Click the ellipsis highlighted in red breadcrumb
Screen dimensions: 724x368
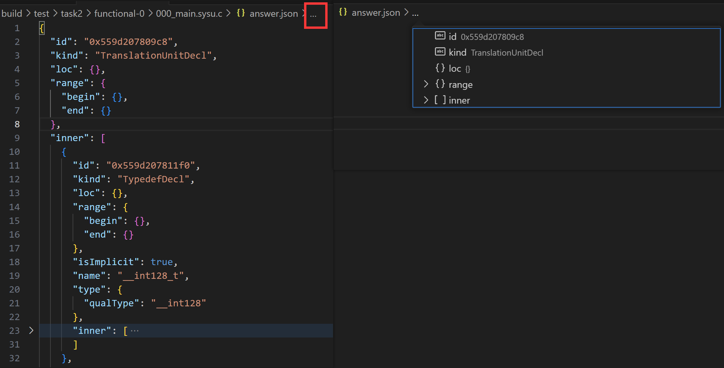[x=313, y=15]
